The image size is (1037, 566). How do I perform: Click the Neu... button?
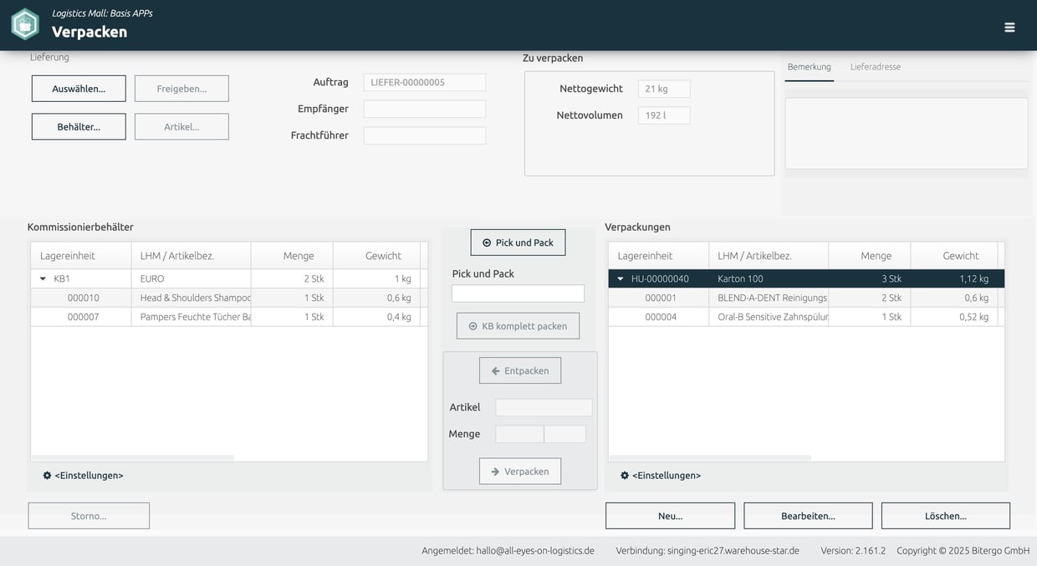pyautogui.click(x=670, y=516)
